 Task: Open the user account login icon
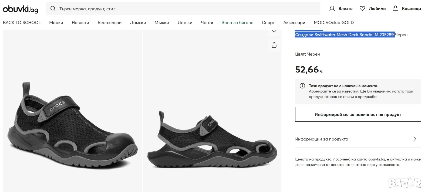click(x=332, y=8)
